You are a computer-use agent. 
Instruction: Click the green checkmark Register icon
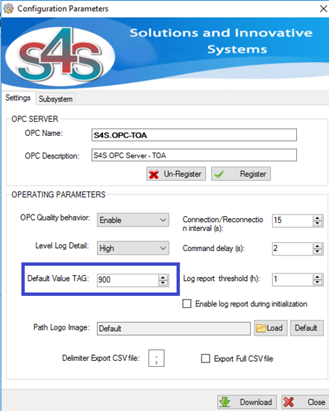219,174
